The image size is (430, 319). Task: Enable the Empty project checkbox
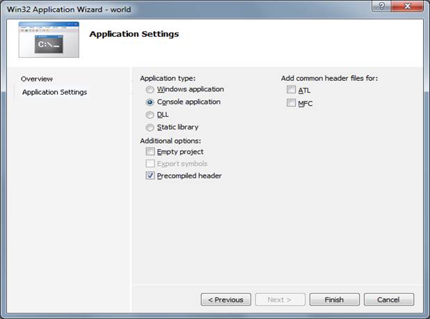150,152
